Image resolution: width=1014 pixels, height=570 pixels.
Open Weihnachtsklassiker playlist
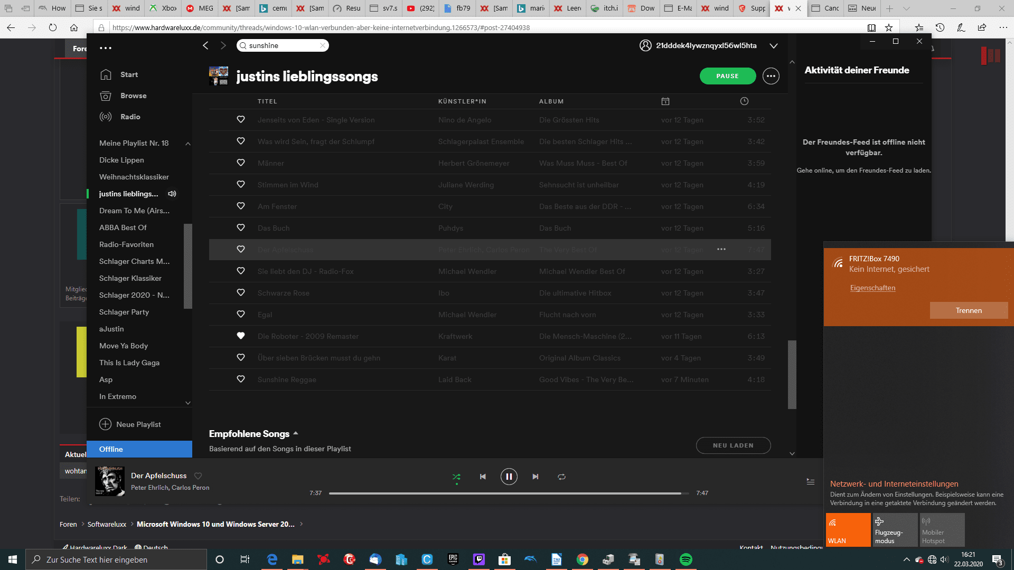pos(134,177)
